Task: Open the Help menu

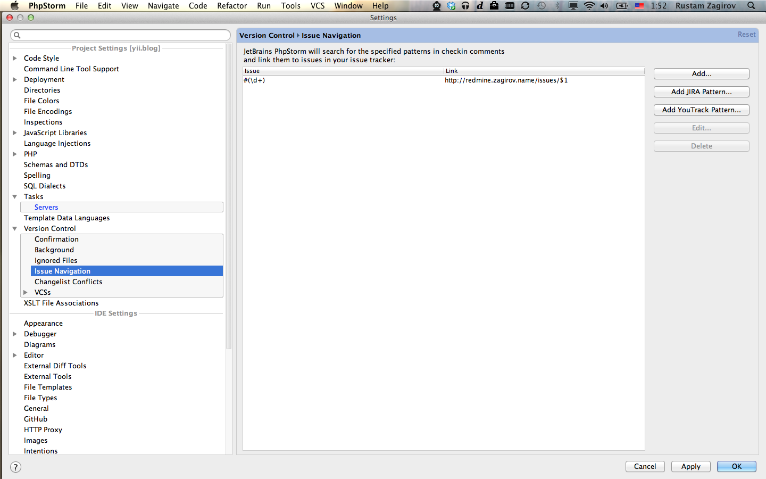Action: click(x=380, y=6)
